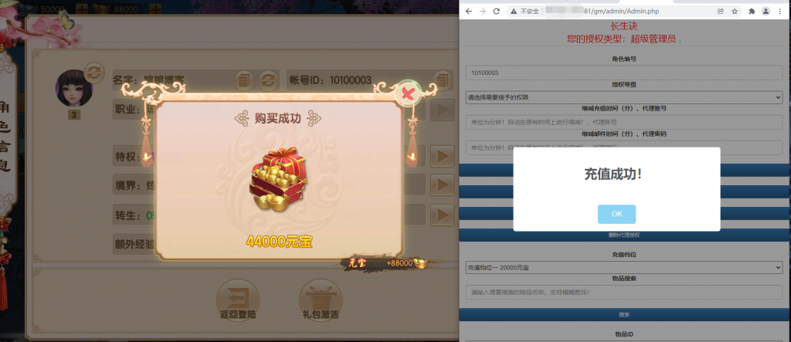Reload the page in the browser toolbar
This screenshot has height=342, width=791.
pos(497,11)
